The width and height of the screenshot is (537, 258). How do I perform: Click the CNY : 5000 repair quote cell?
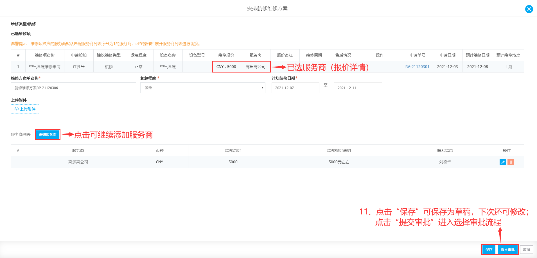[x=226, y=67]
